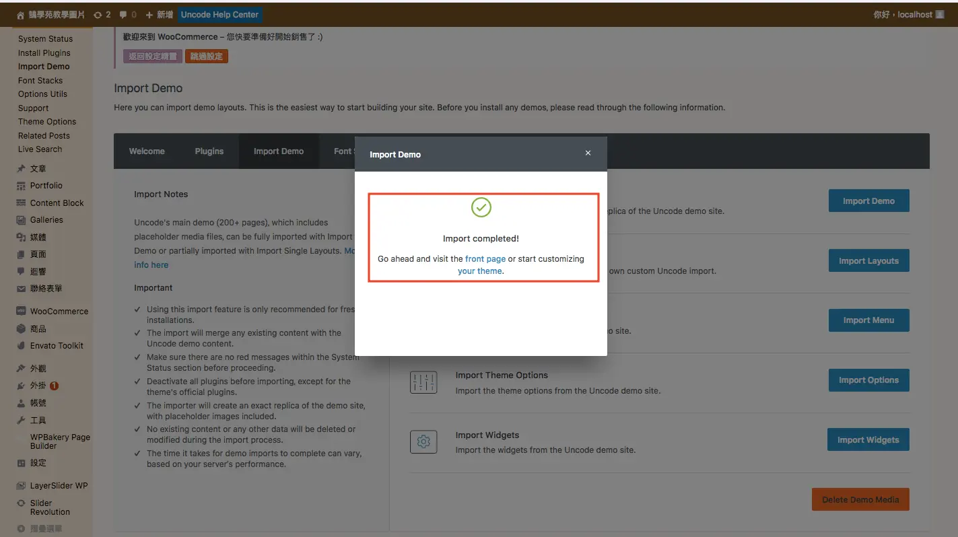
Task: Click the 迴響 comments icon in sidebar
Action: (22, 271)
